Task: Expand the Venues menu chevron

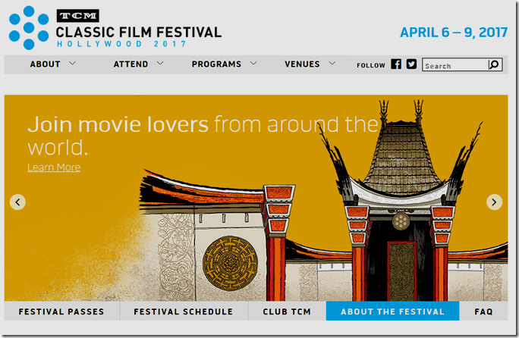Action: 332,64
